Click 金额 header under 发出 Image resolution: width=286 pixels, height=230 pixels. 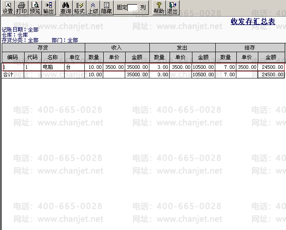point(203,57)
